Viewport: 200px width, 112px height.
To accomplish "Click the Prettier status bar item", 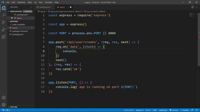I will coord(184,110).
